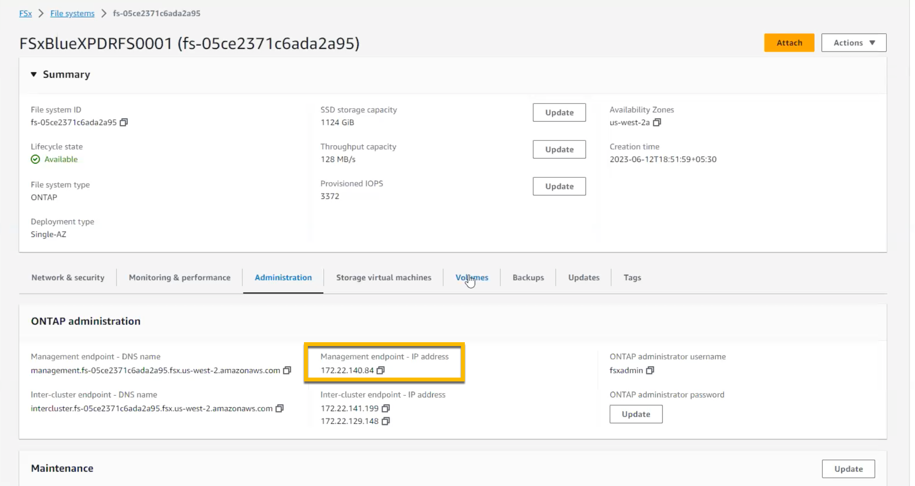Open the Storage virtual machines tab

pos(384,278)
